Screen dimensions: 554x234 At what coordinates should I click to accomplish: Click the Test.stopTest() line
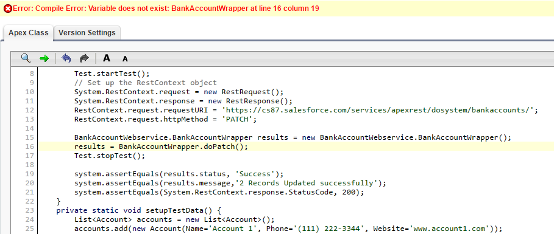110,156
